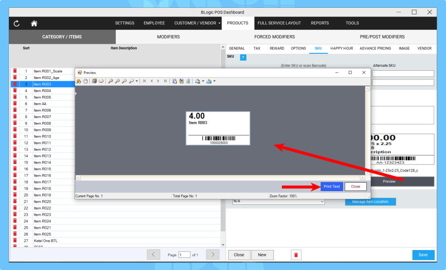The width and height of the screenshot is (446, 270).
Task: Click the dark Preview button on SKU tab
Action: tap(402, 181)
